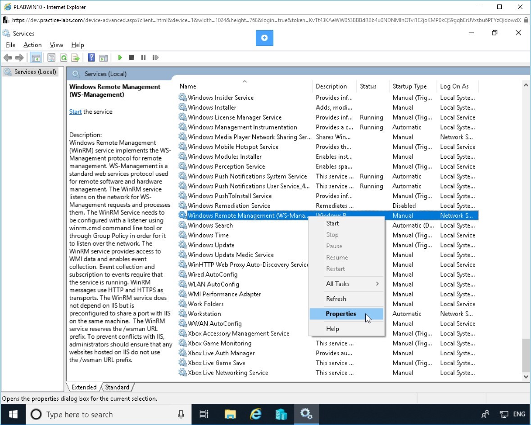Open the File menu
Image resolution: width=531 pixels, height=425 pixels.
[x=10, y=45]
